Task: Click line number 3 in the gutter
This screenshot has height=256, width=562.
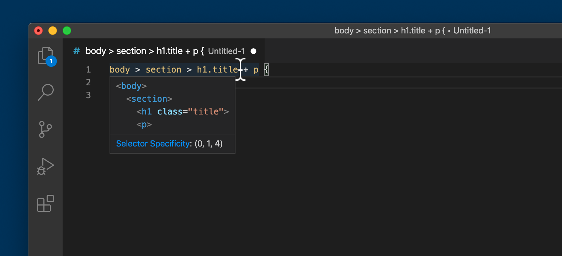Action: pos(88,95)
